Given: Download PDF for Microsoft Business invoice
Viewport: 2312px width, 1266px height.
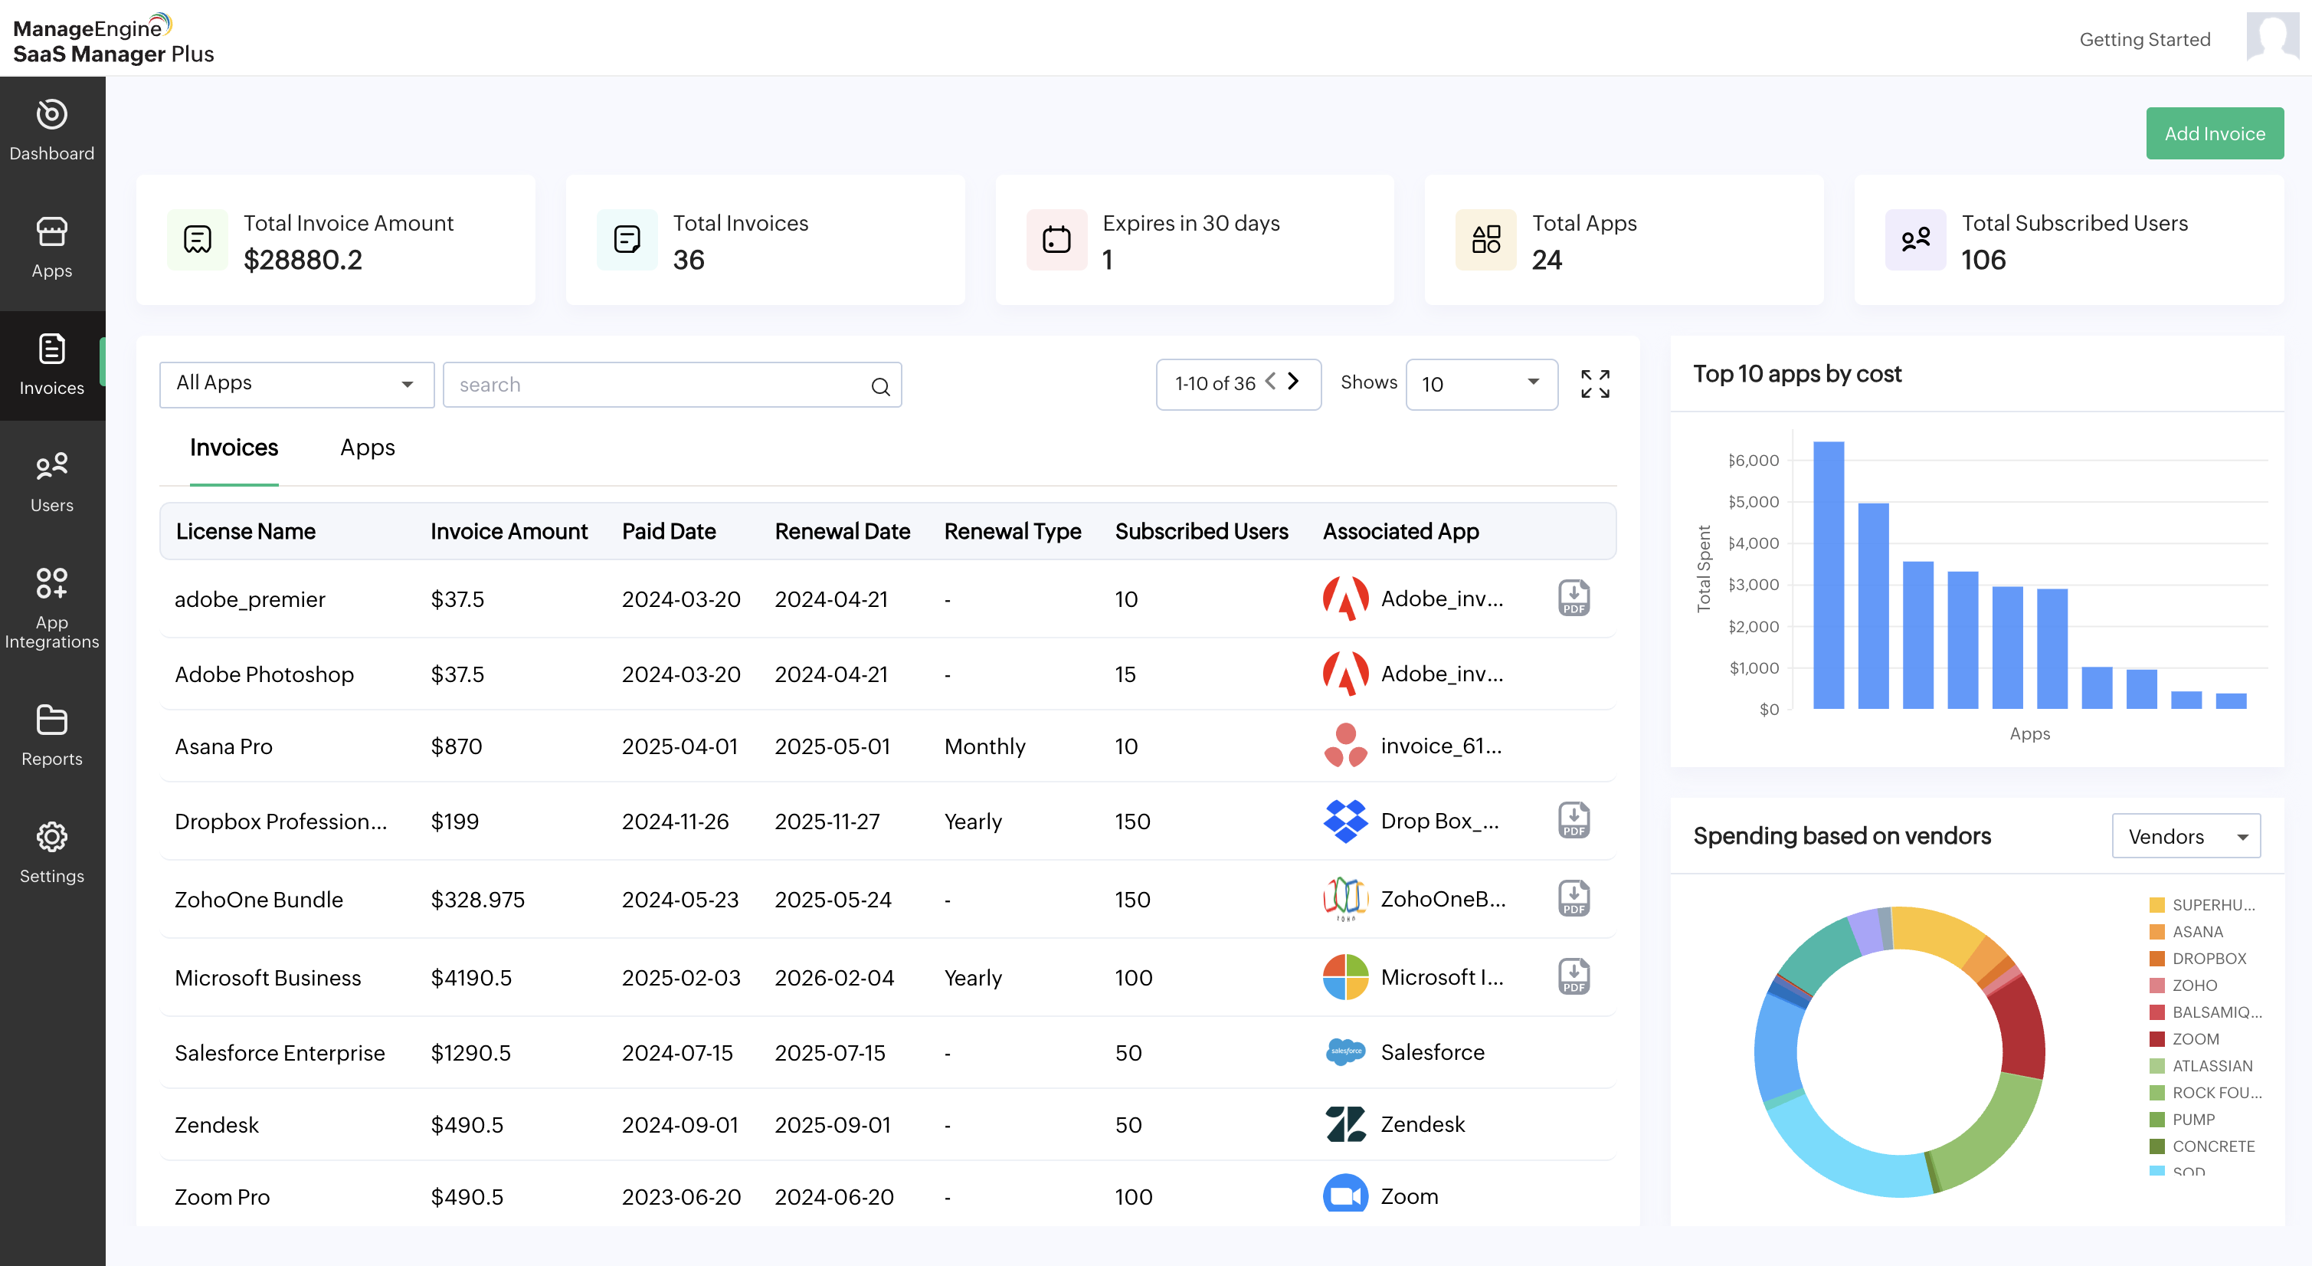Looking at the screenshot, I should point(1574,977).
